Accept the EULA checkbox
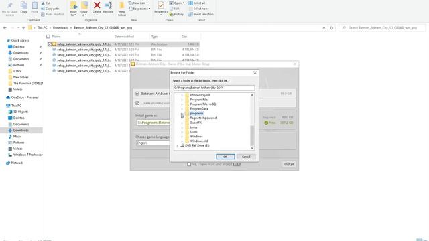This screenshot has height=241, width=429. [x=189, y=164]
